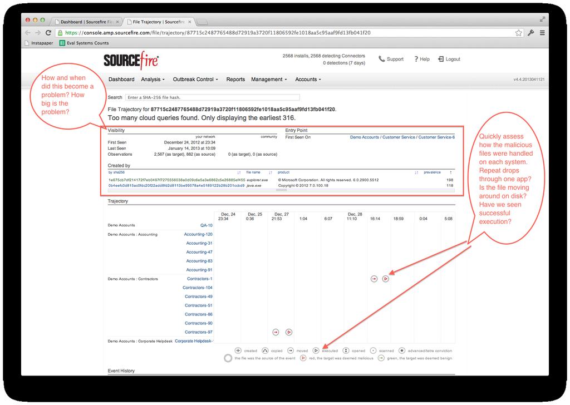Sort Created by table by sha256
The height and width of the screenshot is (405, 570).
(x=116, y=172)
